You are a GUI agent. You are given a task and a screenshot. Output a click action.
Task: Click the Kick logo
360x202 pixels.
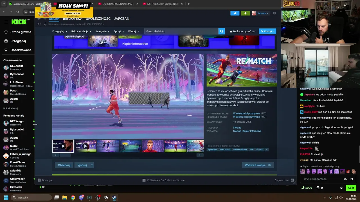tap(20, 22)
